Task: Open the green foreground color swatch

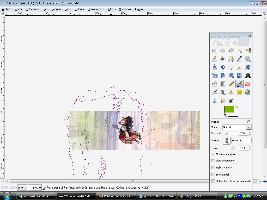Action: 229,109
